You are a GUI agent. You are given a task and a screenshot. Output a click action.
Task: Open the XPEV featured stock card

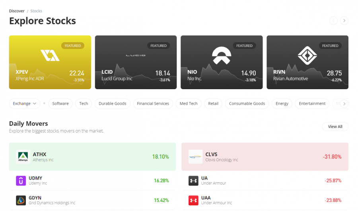coord(50,62)
